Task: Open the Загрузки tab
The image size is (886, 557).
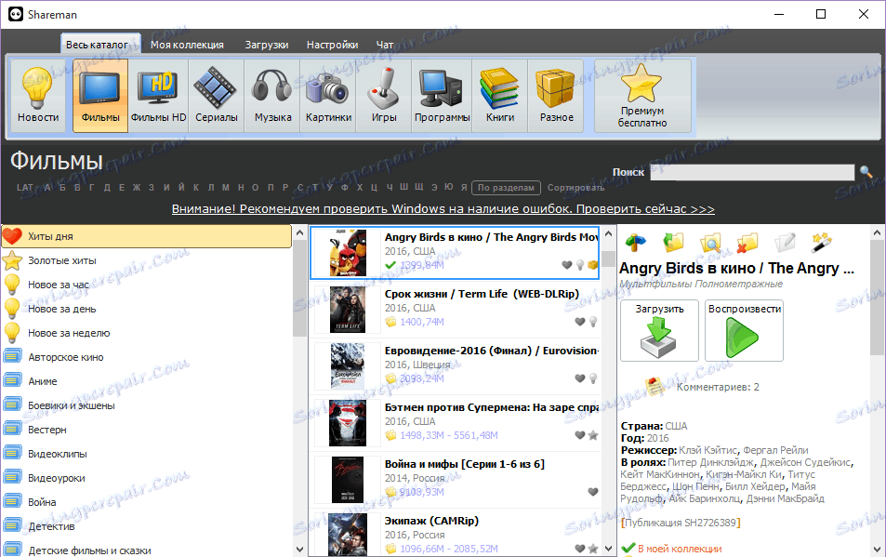Action: point(266,45)
